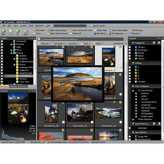164x164 pixels.
Task: Open the Image Well special item
Action: (x=142, y=137)
